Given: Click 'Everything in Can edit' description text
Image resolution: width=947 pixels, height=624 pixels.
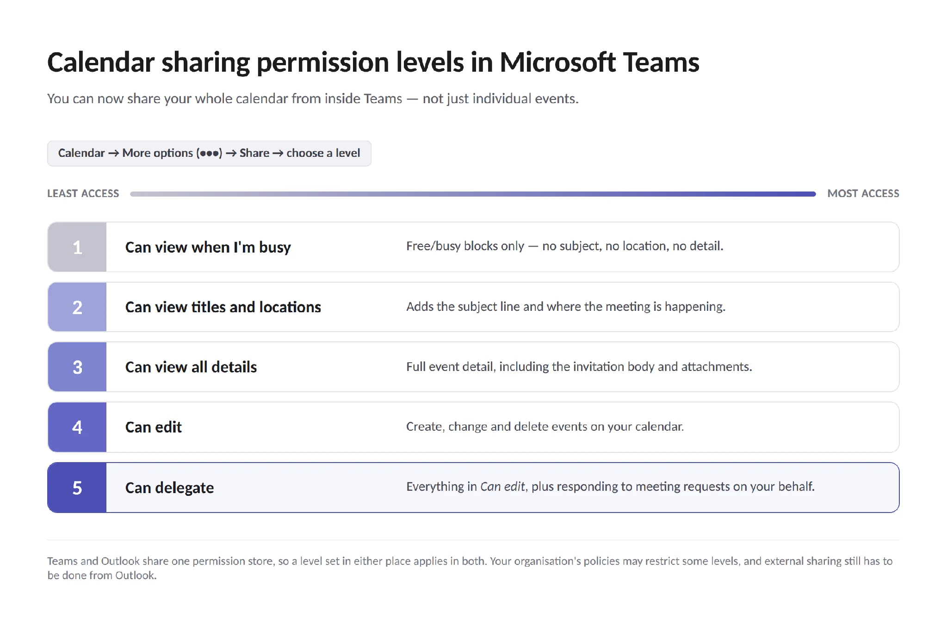Looking at the screenshot, I should [611, 487].
